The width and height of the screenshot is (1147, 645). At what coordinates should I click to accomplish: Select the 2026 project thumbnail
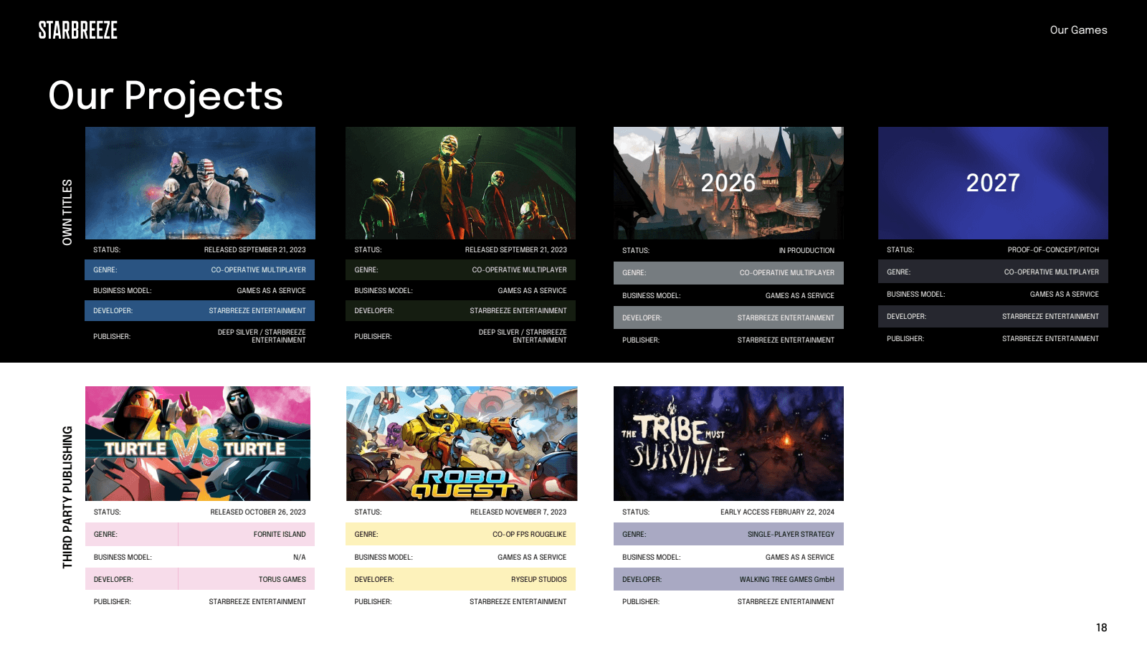coord(728,183)
